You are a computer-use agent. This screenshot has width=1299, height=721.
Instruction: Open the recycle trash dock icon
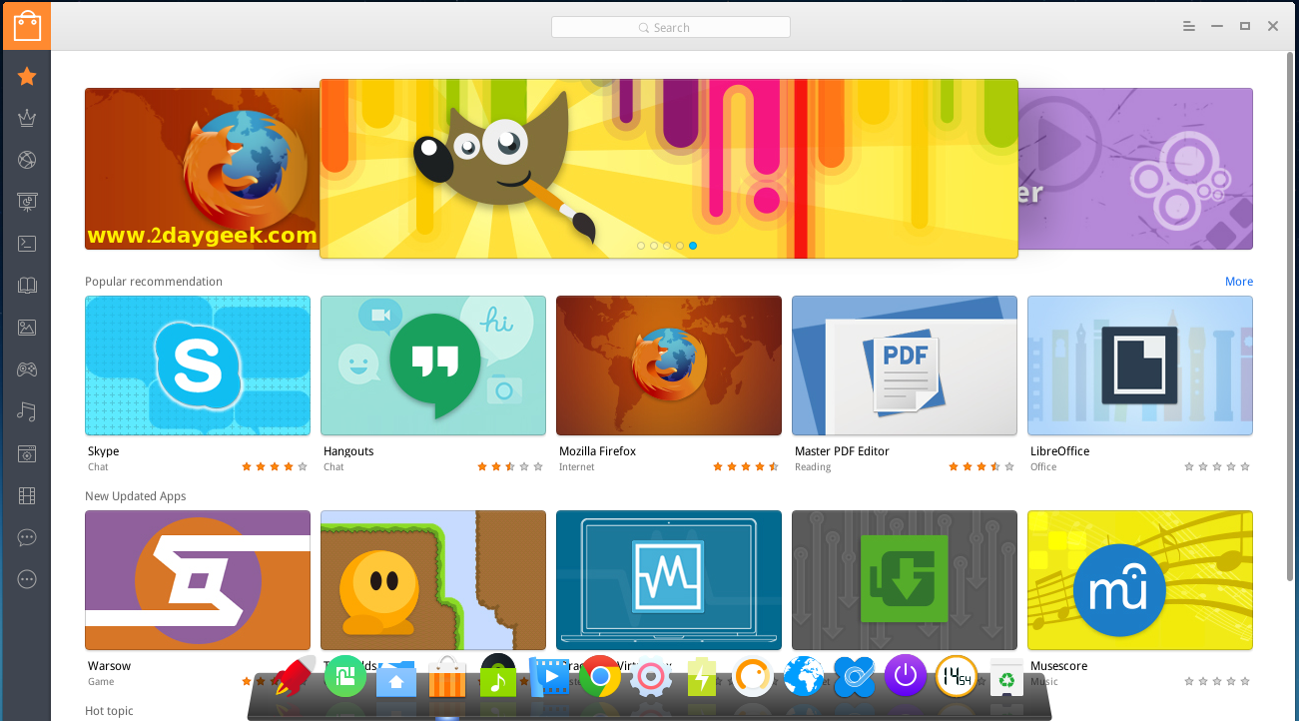(1007, 677)
